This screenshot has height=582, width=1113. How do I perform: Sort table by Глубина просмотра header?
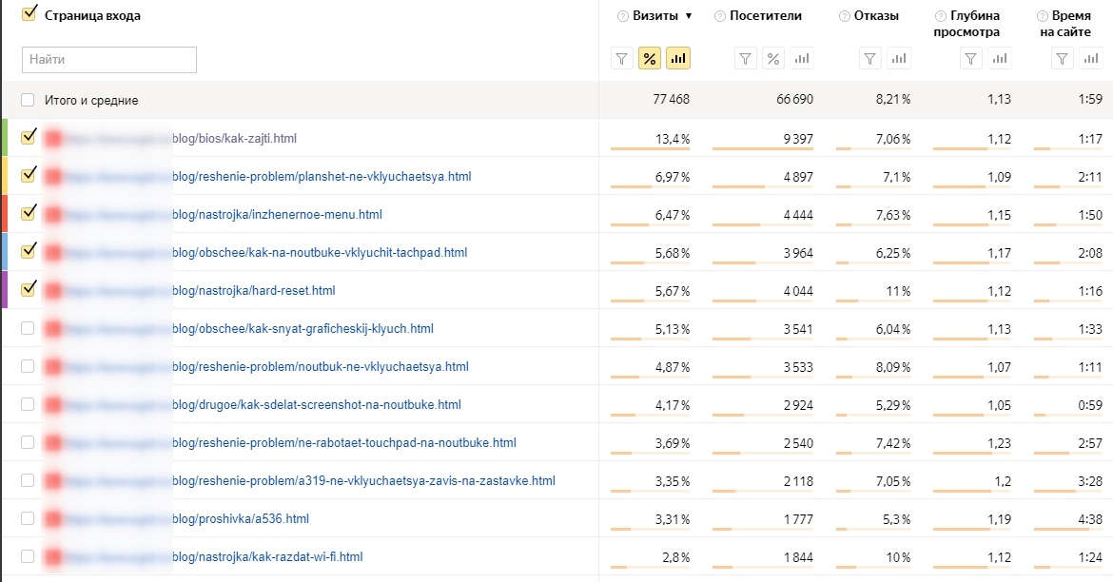pyautogui.click(x=975, y=23)
